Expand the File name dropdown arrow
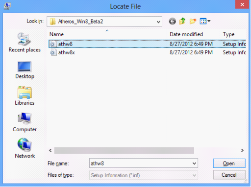The height and width of the screenshot is (187, 251). pyautogui.click(x=194, y=163)
